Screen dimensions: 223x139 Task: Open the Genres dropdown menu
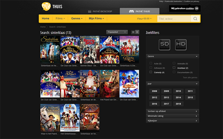tap(77, 18)
